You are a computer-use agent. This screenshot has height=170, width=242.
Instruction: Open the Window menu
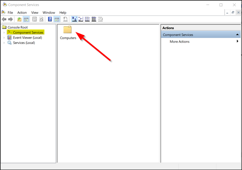tap(49, 13)
